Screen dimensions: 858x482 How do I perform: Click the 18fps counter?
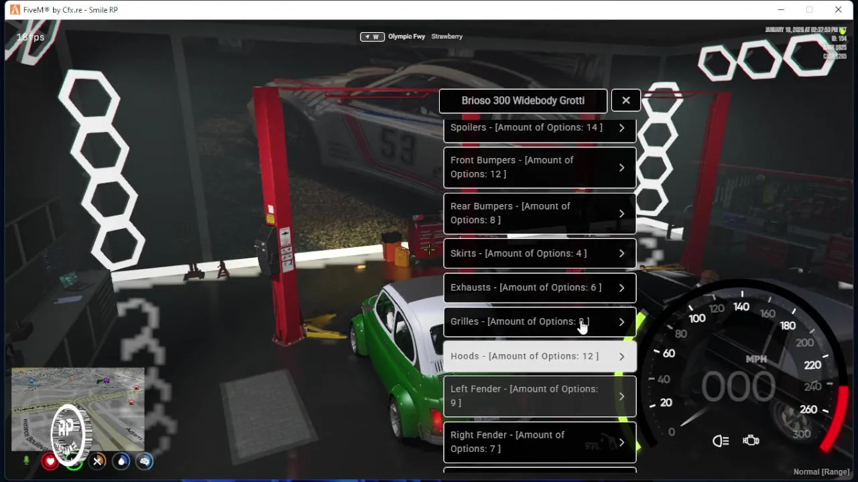30,37
